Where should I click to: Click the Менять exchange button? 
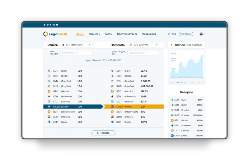(103, 133)
